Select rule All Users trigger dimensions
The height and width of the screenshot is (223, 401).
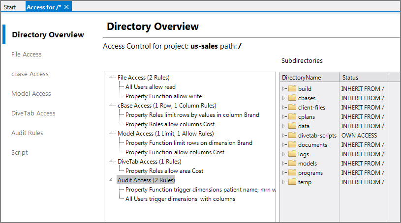(x=180, y=199)
